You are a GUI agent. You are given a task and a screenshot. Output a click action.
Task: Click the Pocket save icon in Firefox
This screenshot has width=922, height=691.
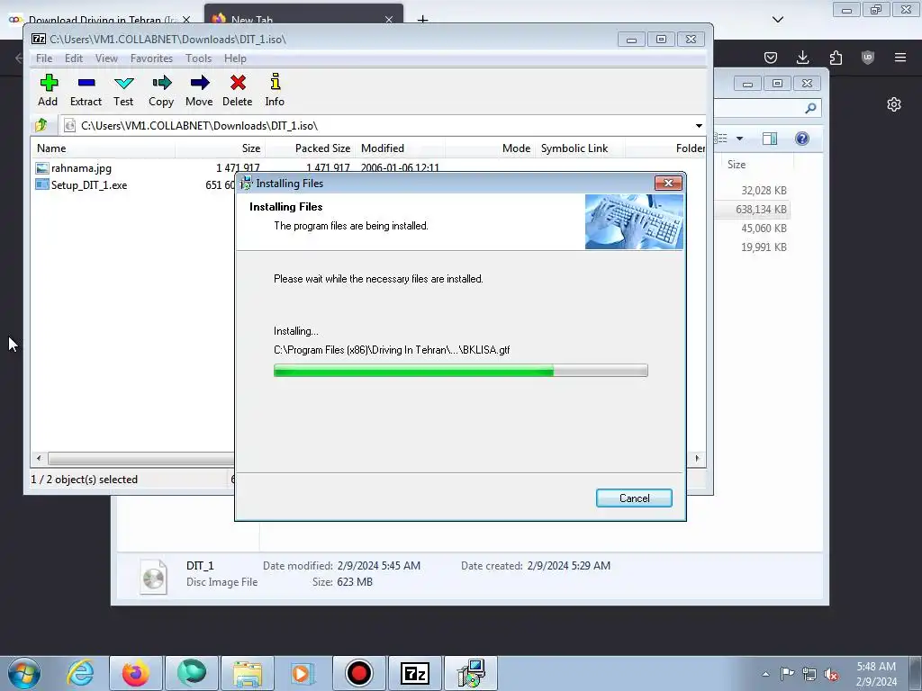pos(771,57)
